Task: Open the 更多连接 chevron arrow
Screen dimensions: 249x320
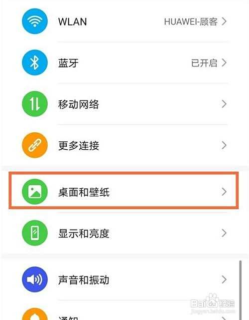Action: [x=224, y=145]
